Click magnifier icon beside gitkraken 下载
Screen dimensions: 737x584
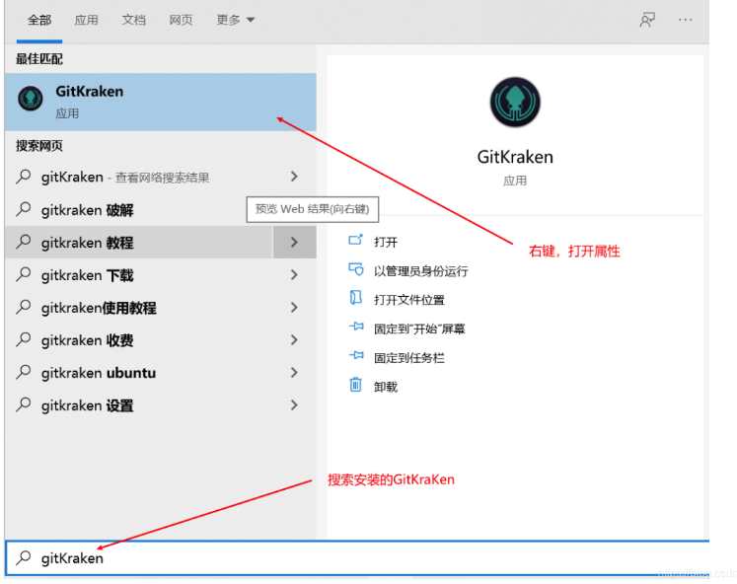[23, 274]
